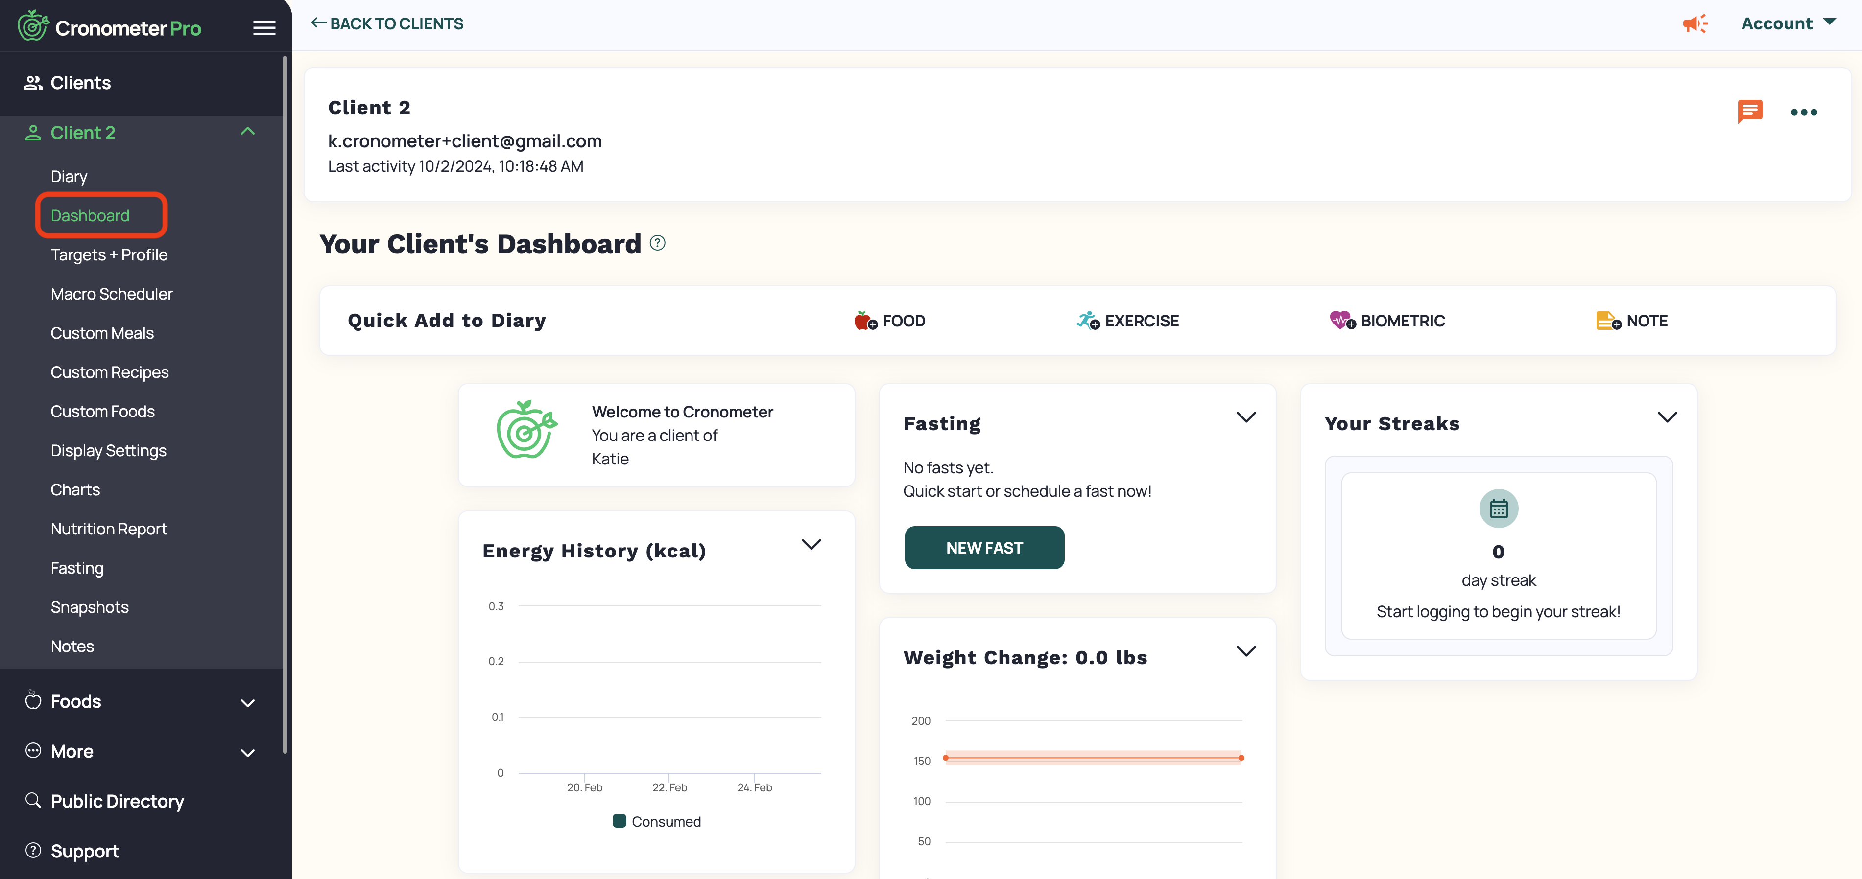Image resolution: width=1862 pixels, height=879 pixels.
Task: Click the sidebar scrollbar
Action: [x=286, y=404]
